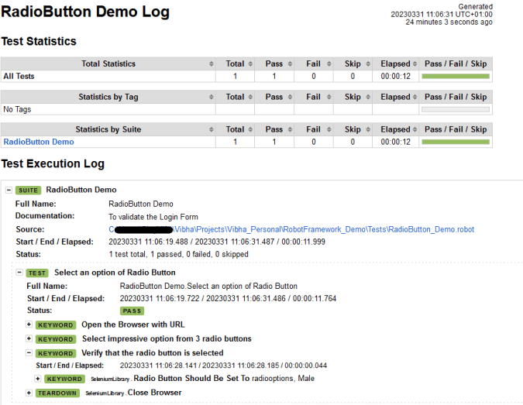Screen dimensions: 523x405
Task: Collapse Verify that the radio button keyword
Action: [x=29, y=352]
